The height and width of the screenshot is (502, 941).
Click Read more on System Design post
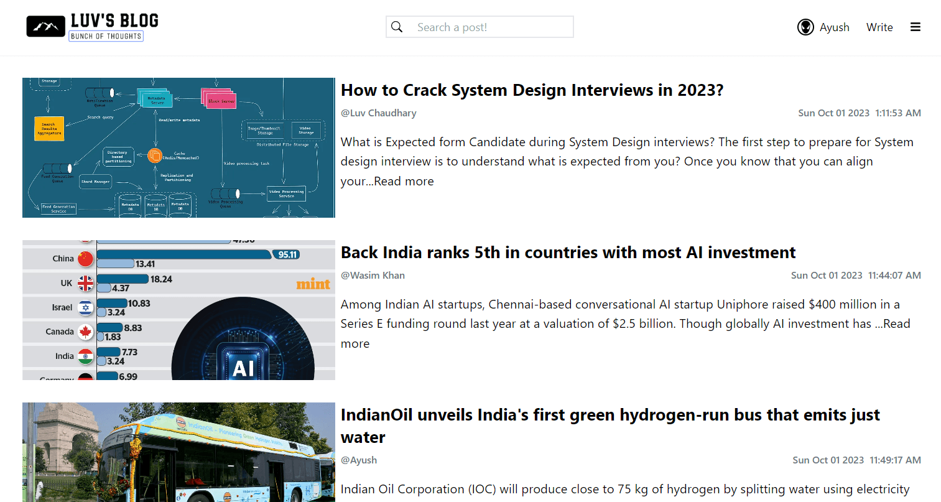click(404, 181)
